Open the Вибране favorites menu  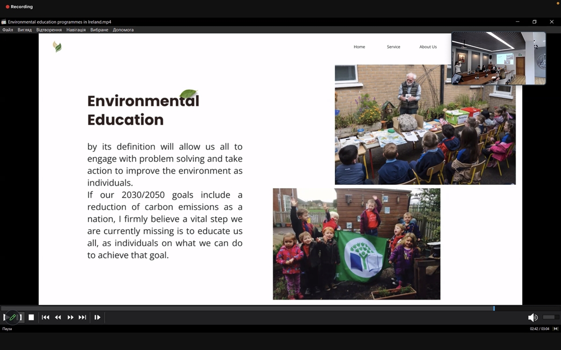(x=99, y=30)
